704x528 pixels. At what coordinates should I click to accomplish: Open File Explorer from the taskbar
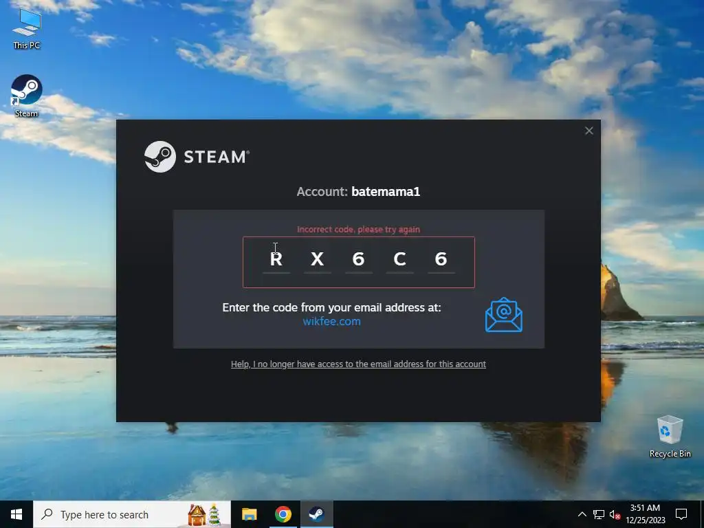[249, 514]
